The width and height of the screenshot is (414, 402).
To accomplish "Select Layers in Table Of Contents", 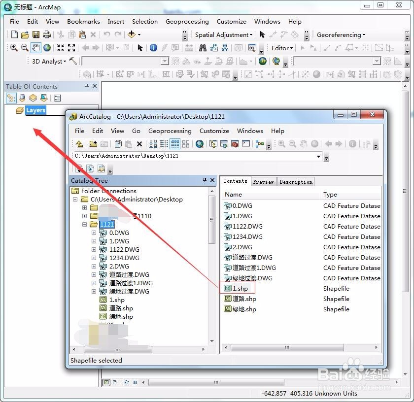I will click(x=35, y=110).
